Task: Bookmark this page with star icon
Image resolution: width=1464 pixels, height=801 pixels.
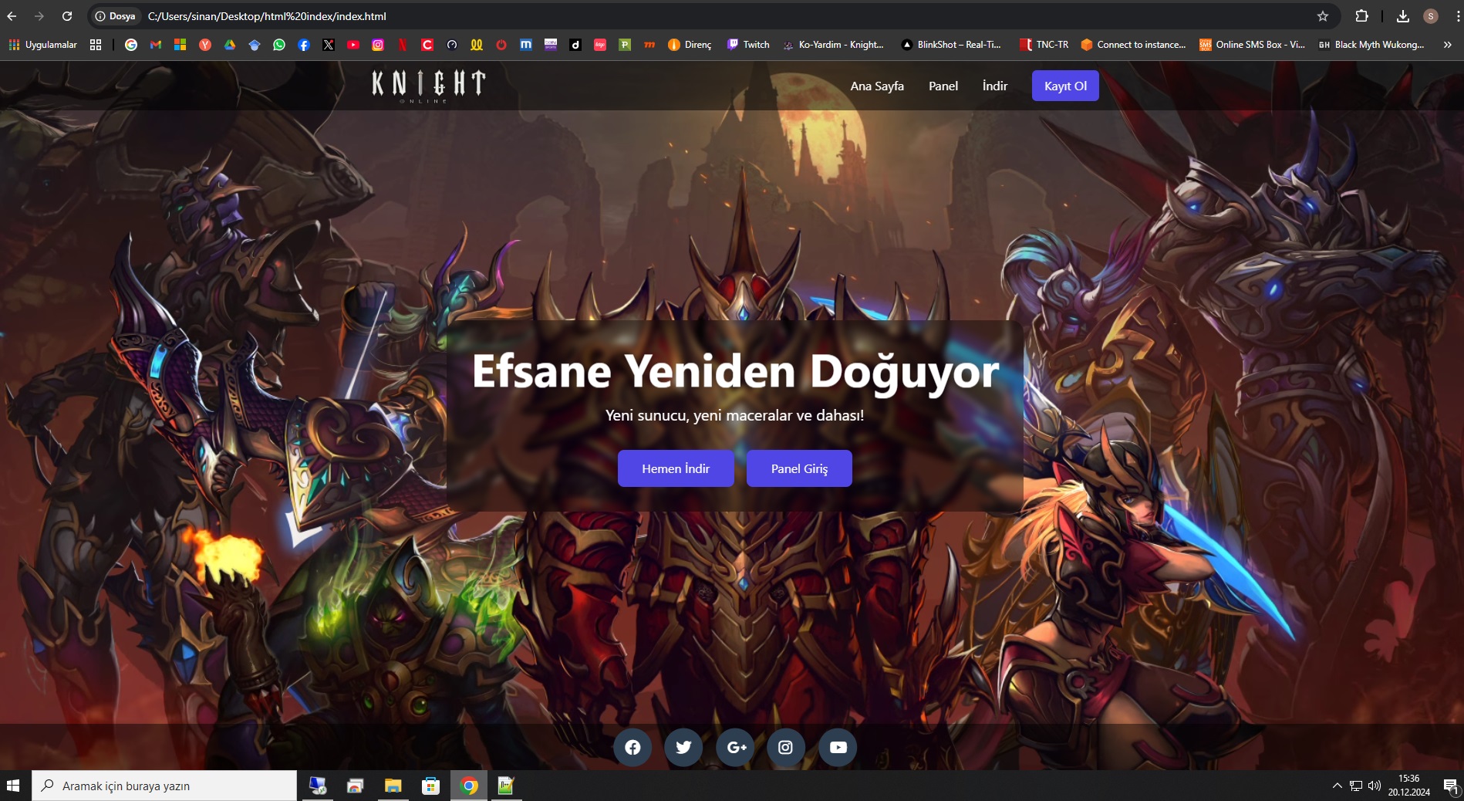Action: point(1323,16)
